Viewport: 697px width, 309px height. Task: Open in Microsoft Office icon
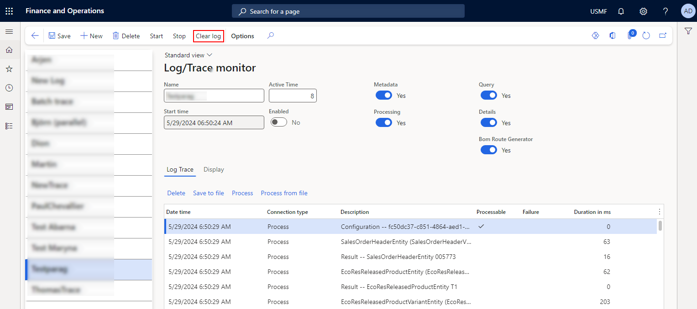pyautogui.click(x=612, y=35)
